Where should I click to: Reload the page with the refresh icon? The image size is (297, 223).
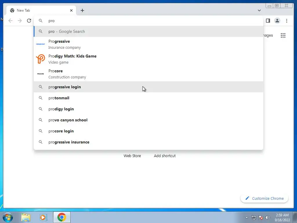coord(29,21)
